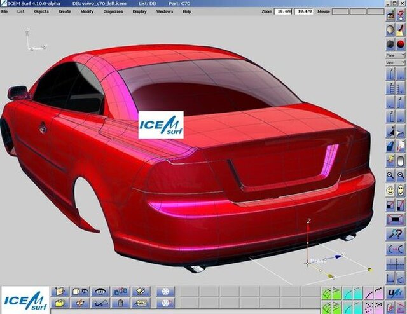Click the command input bar at the bottom
Image resolution: width=407 pixels, height=314 pixels.
point(185,311)
